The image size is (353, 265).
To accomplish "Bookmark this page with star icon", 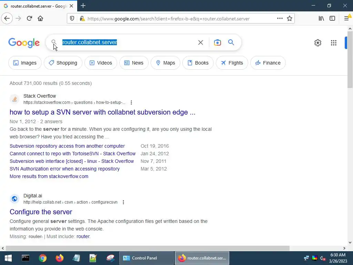I will click(x=290, y=19).
